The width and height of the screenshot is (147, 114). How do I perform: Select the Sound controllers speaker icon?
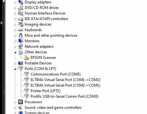pos(20,108)
